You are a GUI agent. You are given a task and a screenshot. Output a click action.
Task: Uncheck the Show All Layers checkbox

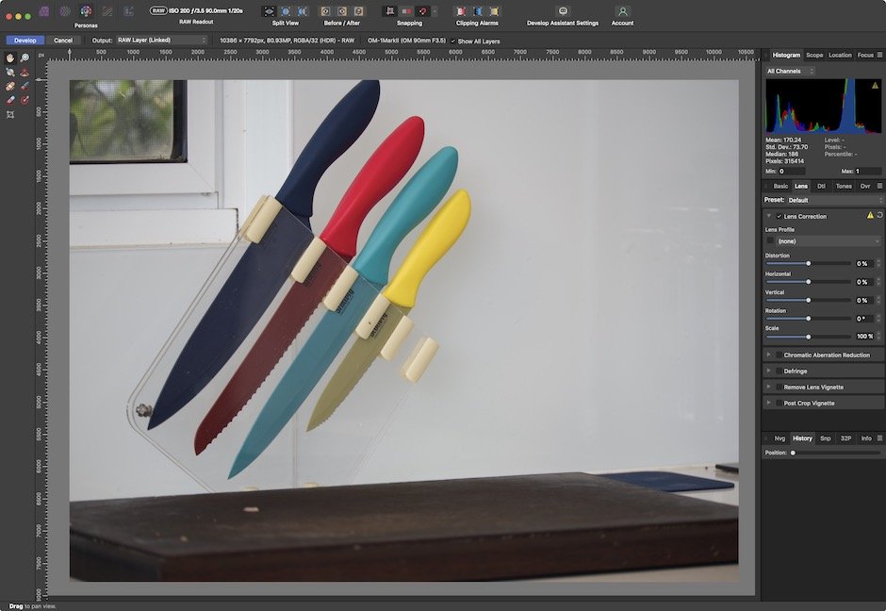[x=453, y=41]
